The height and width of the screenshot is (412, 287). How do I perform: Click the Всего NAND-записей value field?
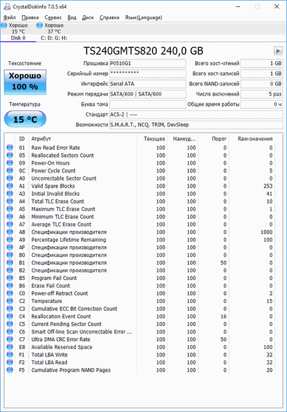[261, 84]
